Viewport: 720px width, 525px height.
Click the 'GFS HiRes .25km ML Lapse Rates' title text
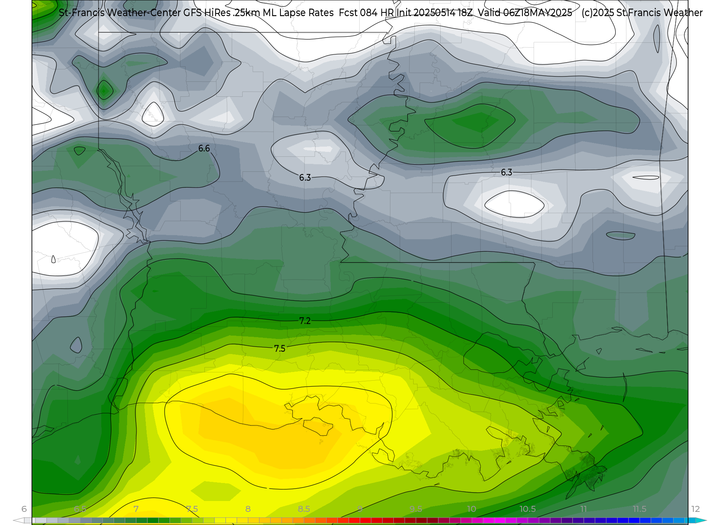[258, 13]
